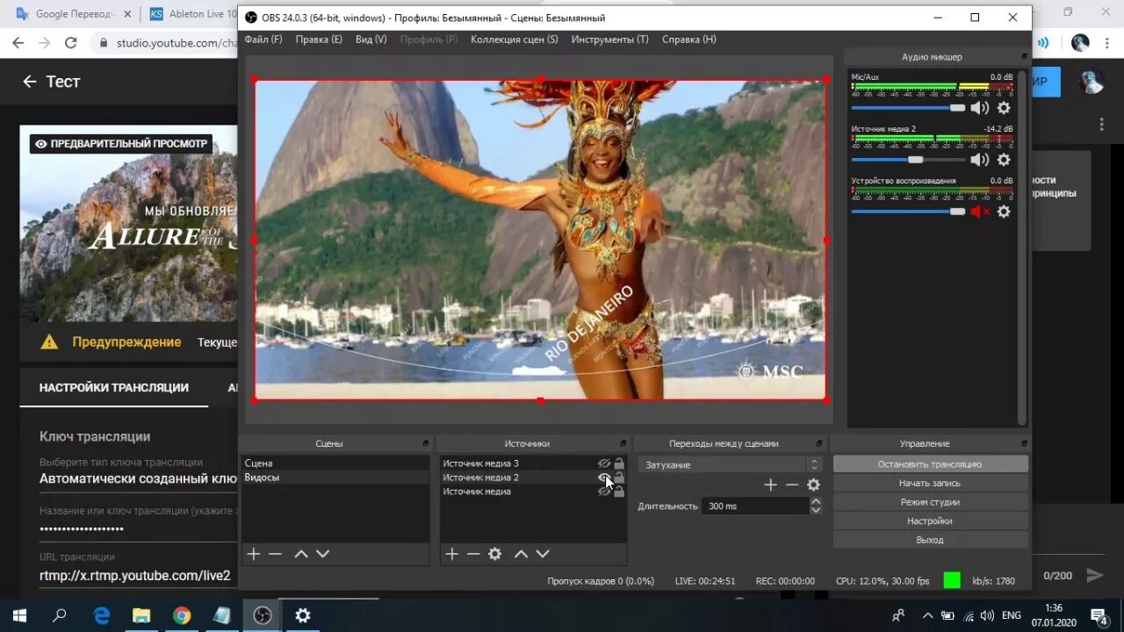Toggle visibility eye of Источник медиа 2
Viewport: 1124px width, 632px height.
click(x=604, y=478)
